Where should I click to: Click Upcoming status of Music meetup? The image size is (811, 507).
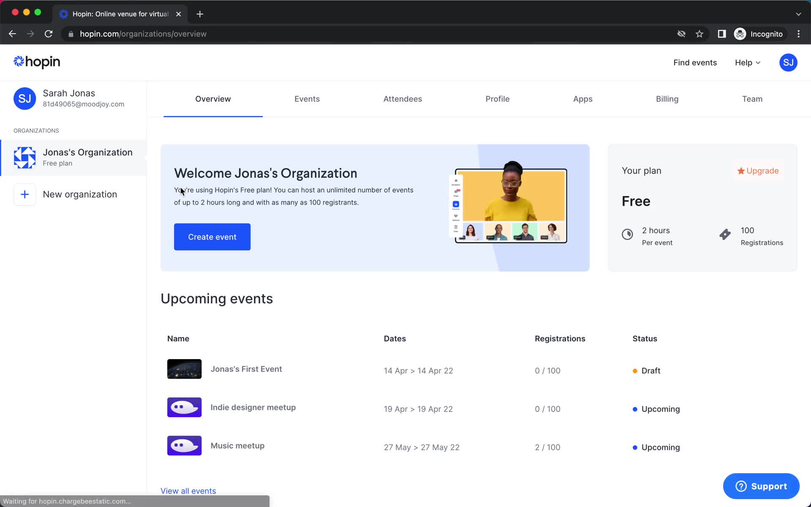coord(656,447)
